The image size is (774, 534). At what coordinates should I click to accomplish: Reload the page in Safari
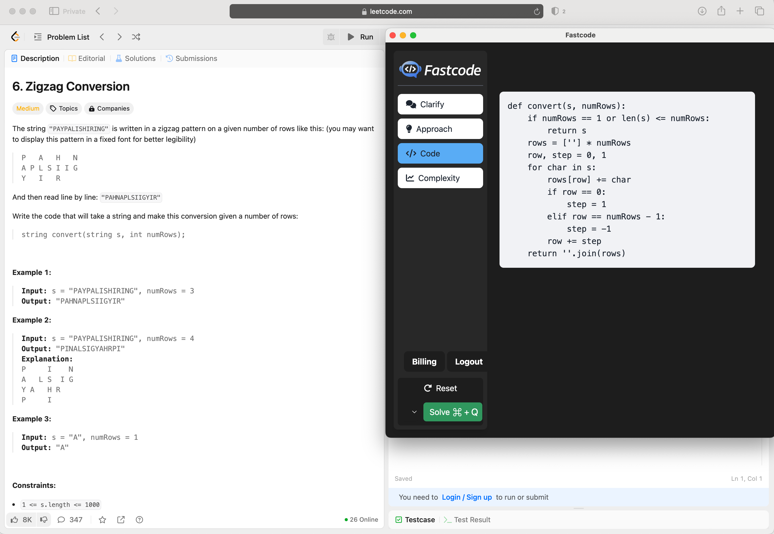pos(536,11)
